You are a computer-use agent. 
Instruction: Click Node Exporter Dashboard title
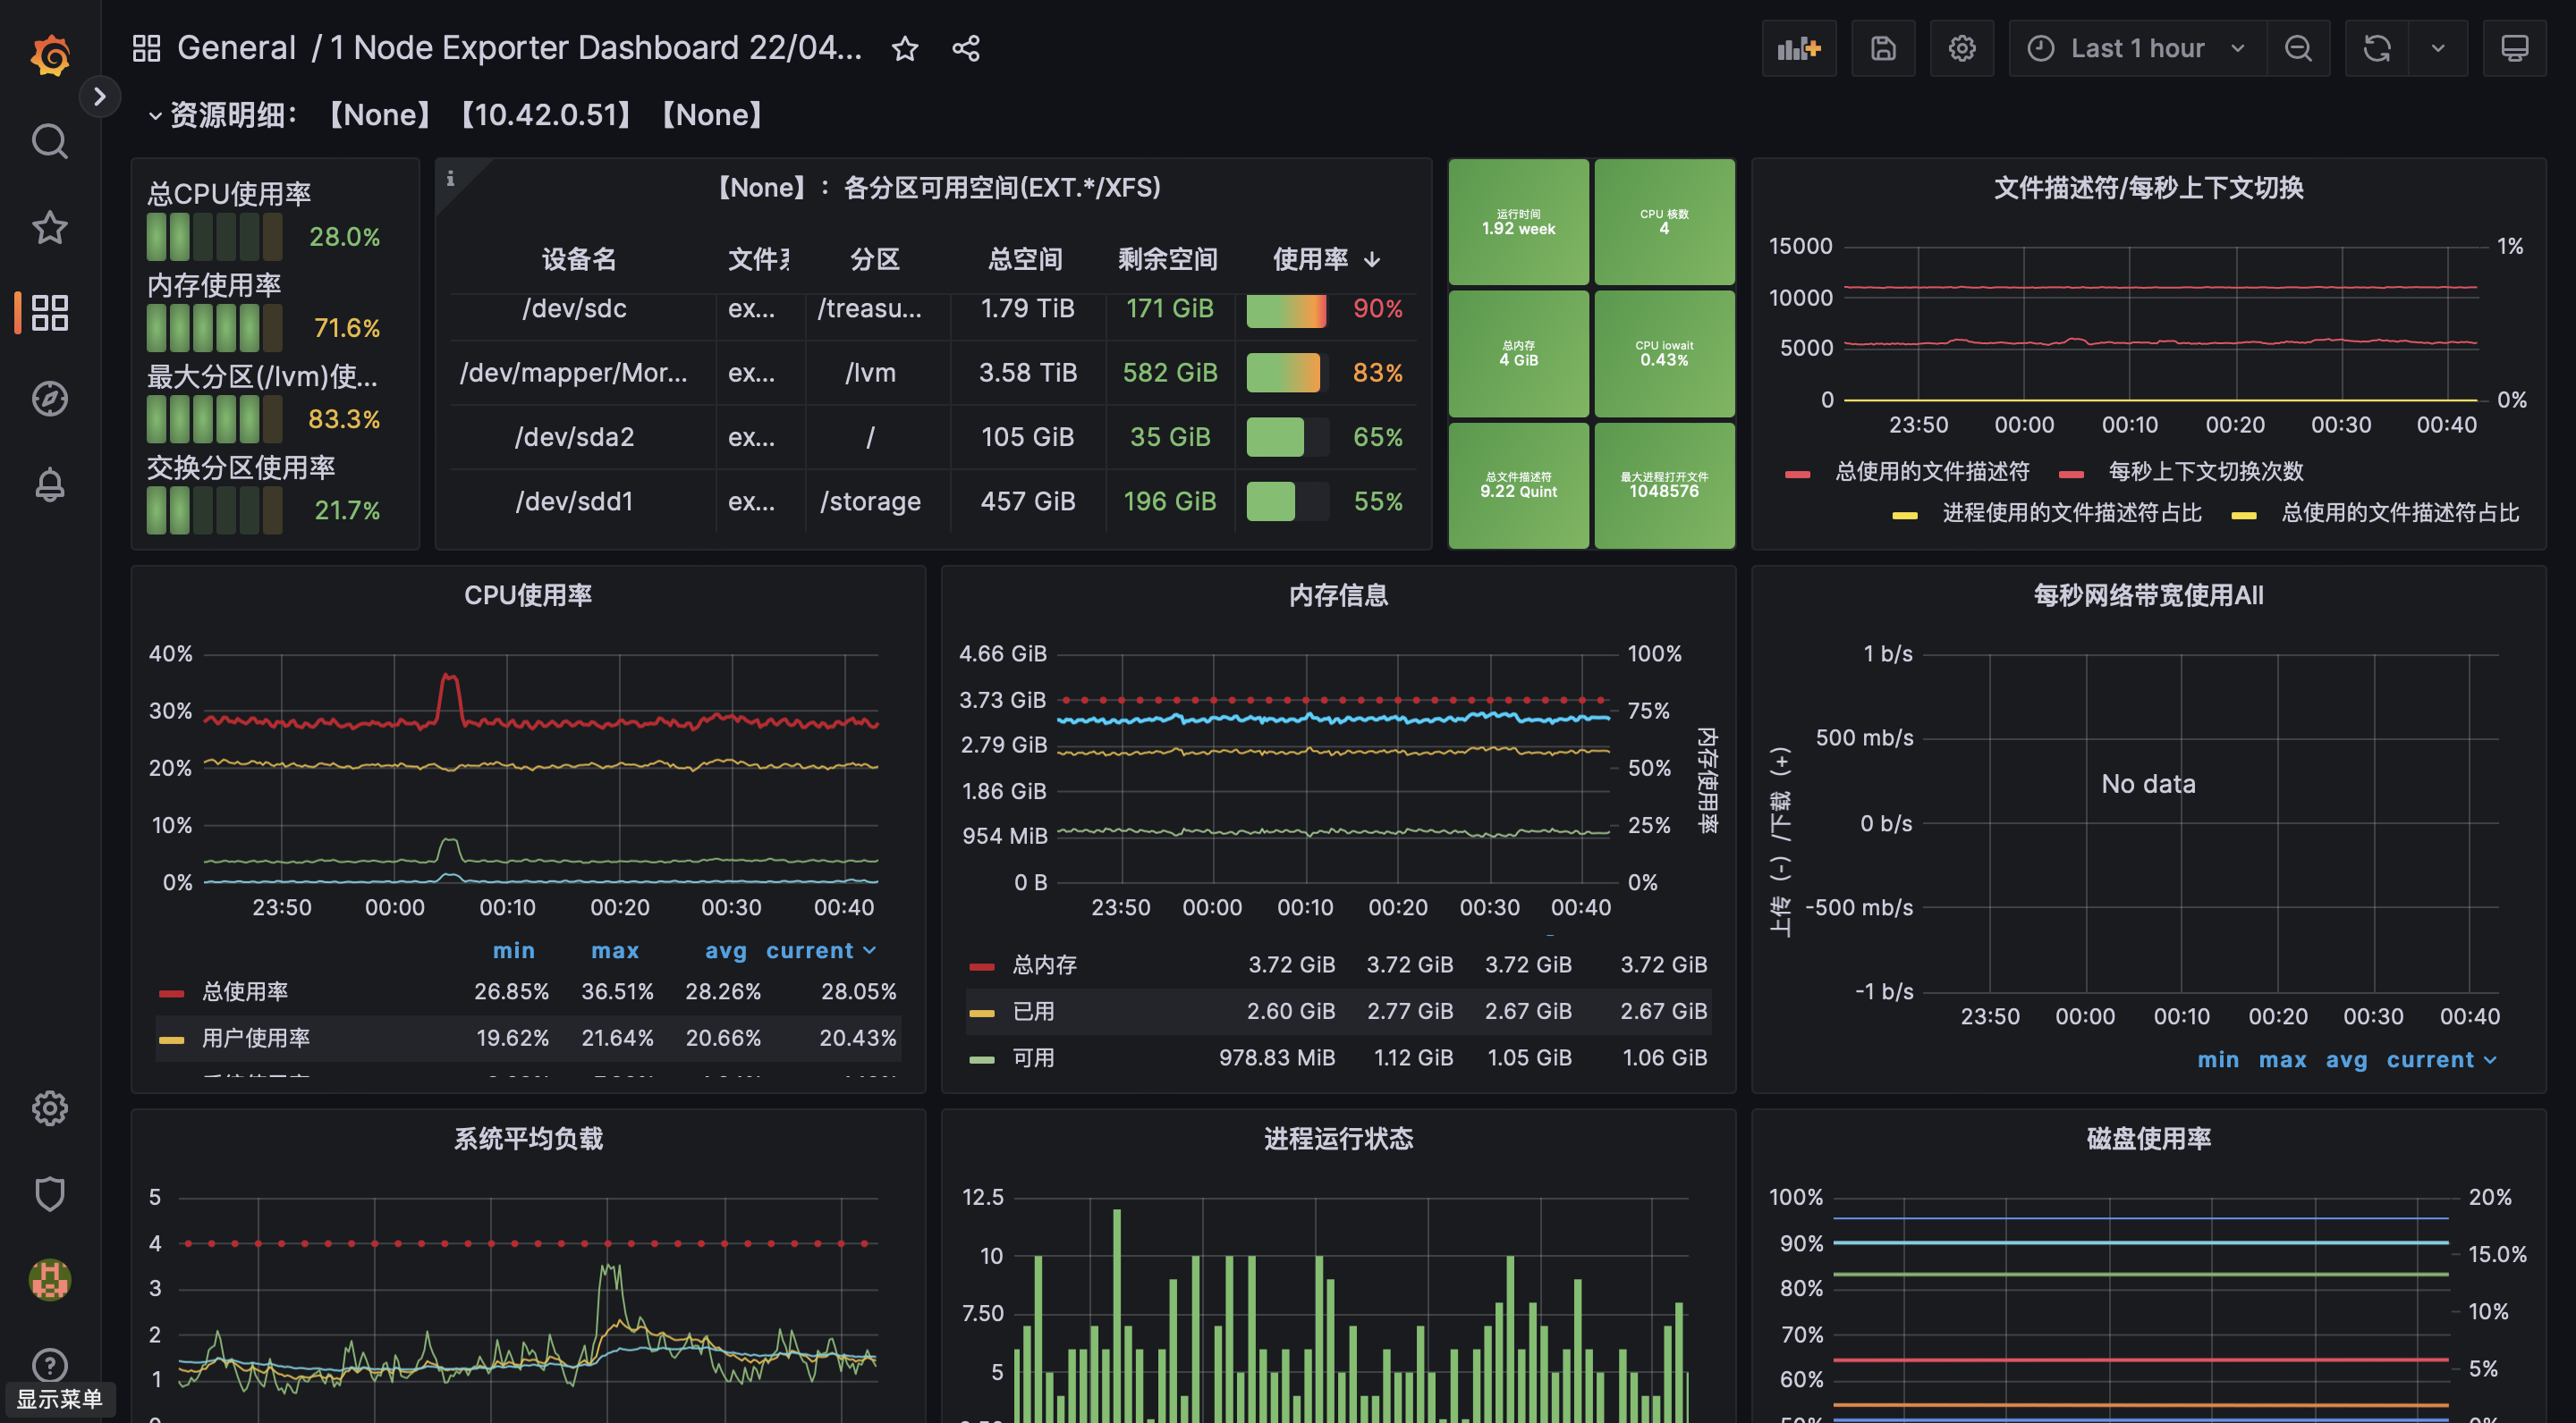click(x=596, y=47)
